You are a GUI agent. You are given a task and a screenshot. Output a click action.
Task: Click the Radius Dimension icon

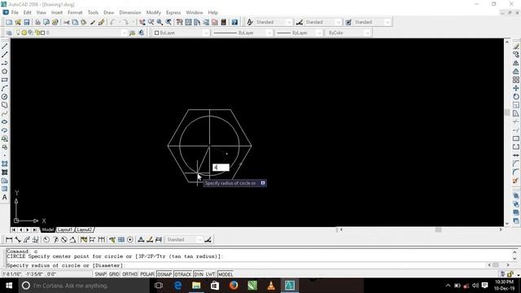(46, 239)
